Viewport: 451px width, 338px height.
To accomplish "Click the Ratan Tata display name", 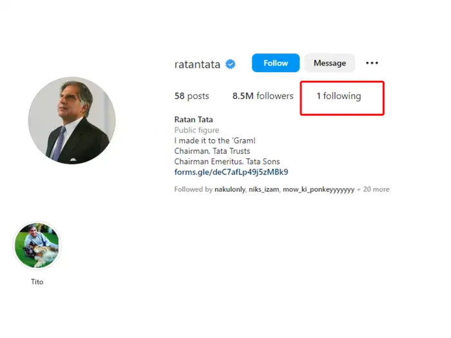I will (x=193, y=120).
